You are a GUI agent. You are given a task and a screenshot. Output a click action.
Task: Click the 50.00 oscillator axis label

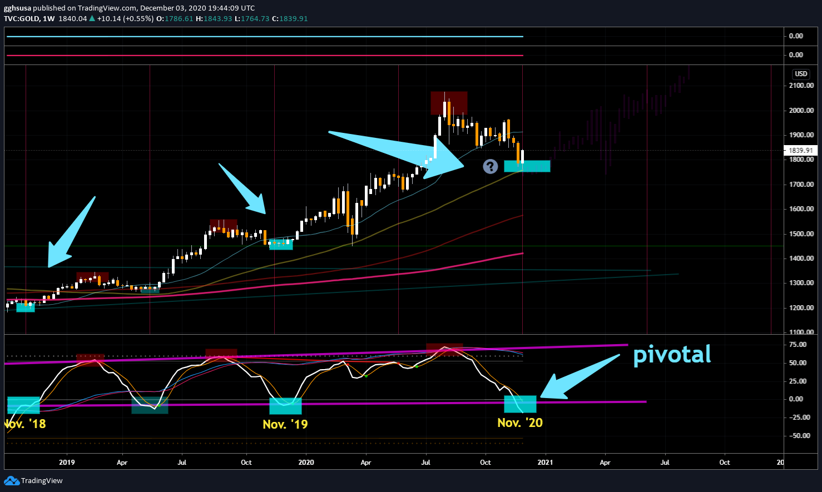pos(798,363)
